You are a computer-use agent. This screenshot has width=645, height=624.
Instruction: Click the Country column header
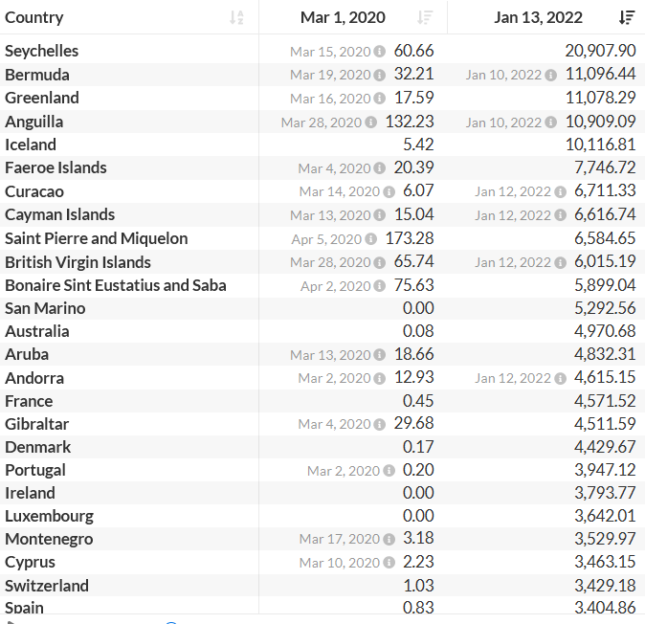pos(34,17)
